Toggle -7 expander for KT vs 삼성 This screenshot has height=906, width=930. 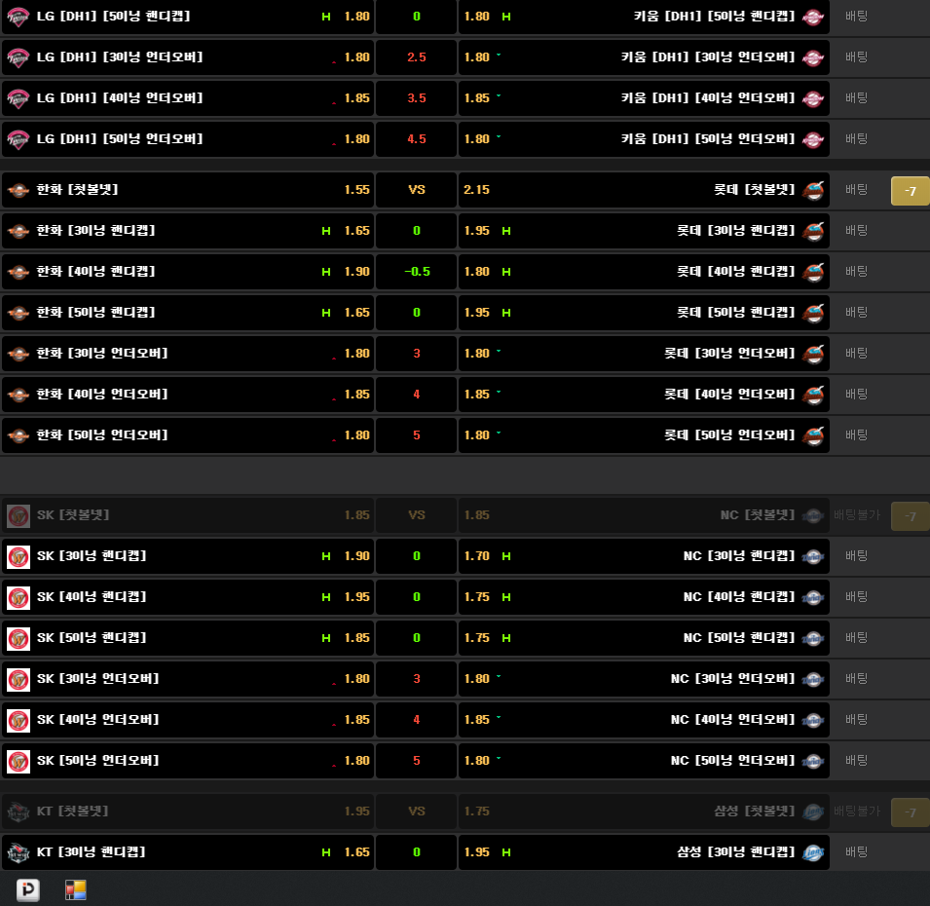click(910, 812)
